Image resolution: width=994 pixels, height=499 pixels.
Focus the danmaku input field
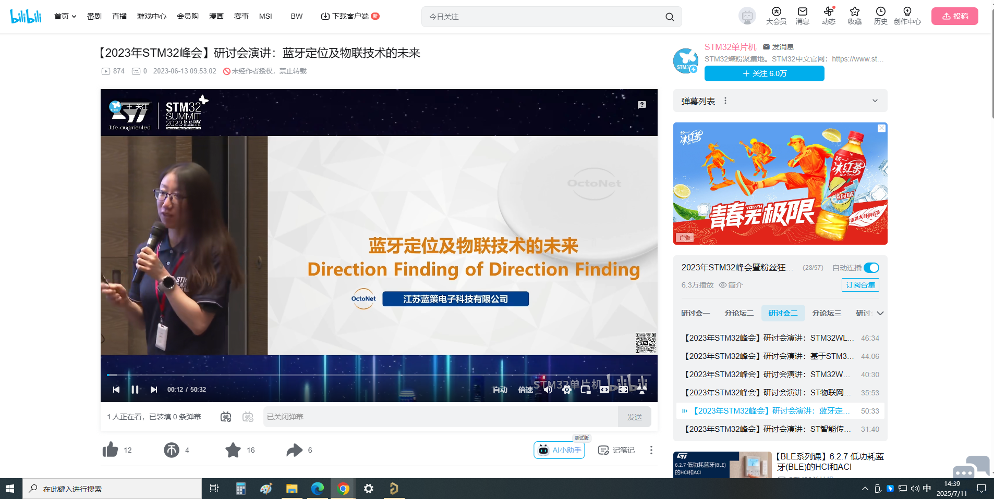441,417
